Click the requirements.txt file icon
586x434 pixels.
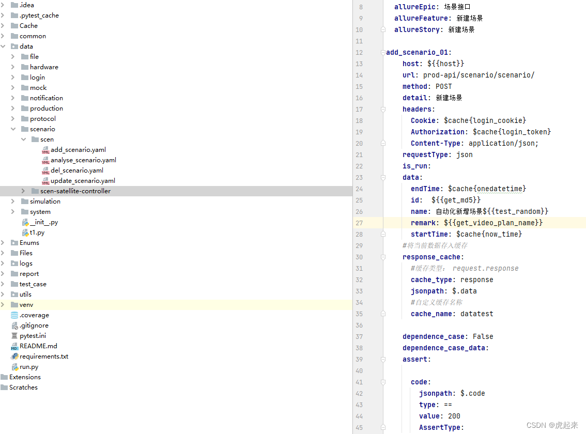(x=14, y=357)
